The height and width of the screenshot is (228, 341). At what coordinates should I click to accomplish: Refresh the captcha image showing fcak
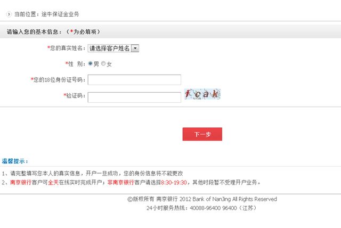tap(202, 94)
